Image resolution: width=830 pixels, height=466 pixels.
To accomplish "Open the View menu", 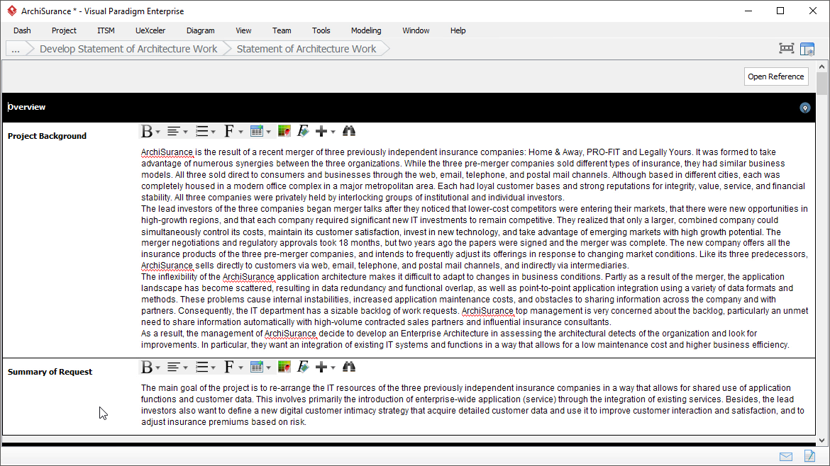I will click(243, 30).
